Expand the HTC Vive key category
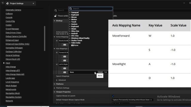The width and height of the screenshot is (191, 107). point(70,36)
